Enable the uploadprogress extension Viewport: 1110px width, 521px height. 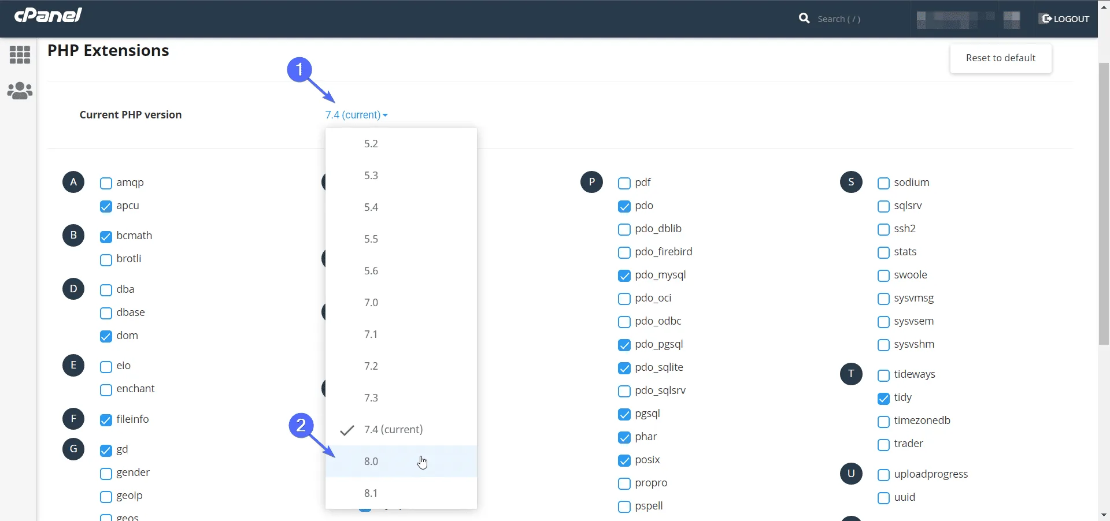(x=883, y=475)
